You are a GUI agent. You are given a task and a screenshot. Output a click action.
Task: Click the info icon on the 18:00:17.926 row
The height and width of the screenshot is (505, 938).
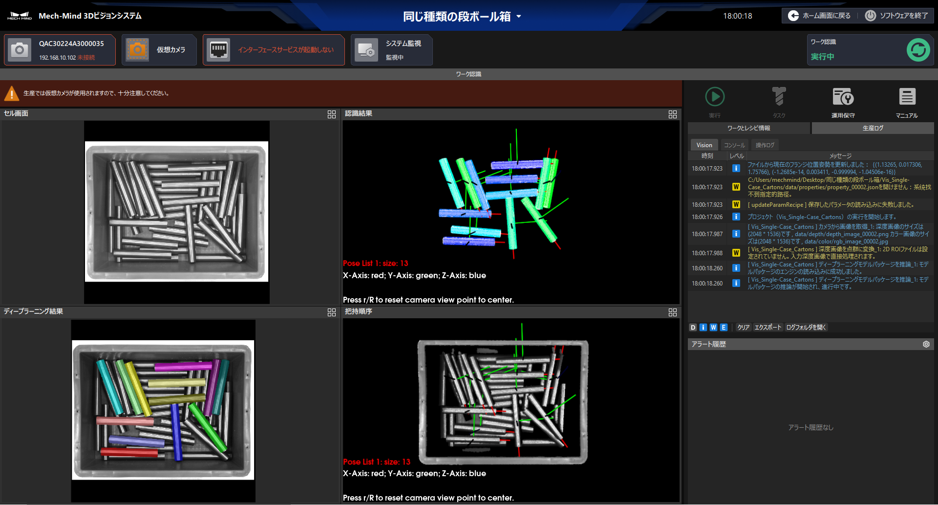736,217
